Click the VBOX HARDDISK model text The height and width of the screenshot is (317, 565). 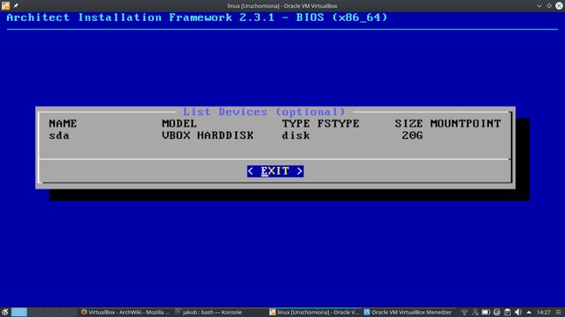tap(207, 135)
